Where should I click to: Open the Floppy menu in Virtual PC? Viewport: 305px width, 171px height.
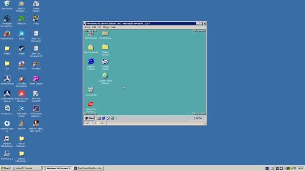pos(106,28)
